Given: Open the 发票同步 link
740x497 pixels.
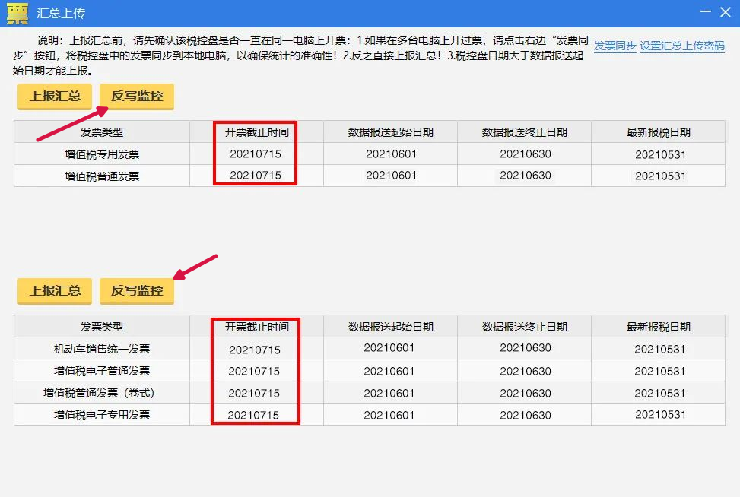Looking at the screenshot, I should (615, 46).
